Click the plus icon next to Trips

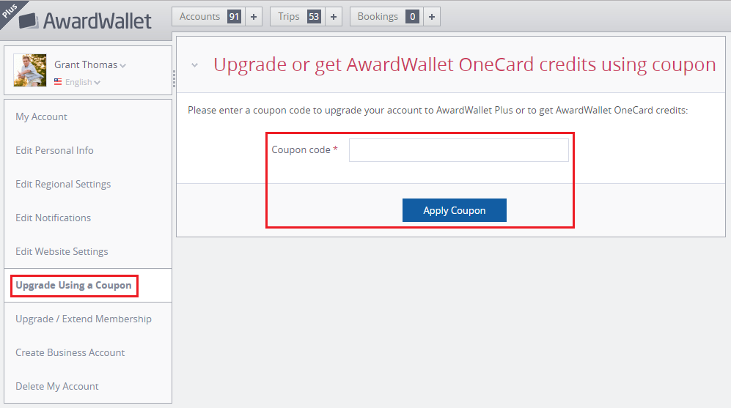[333, 17]
